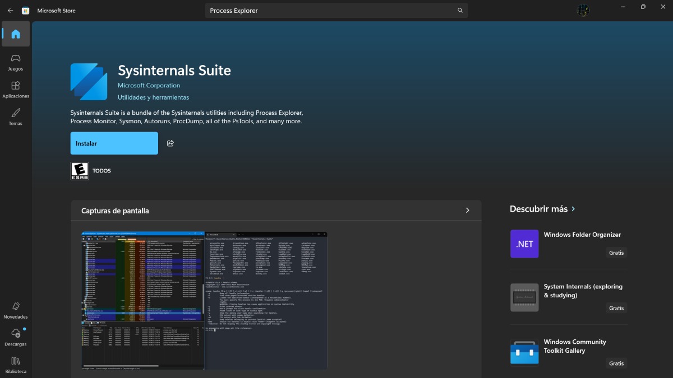The height and width of the screenshot is (378, 673).
Task: Open the user profile avatar
Action: pos(583,10)
